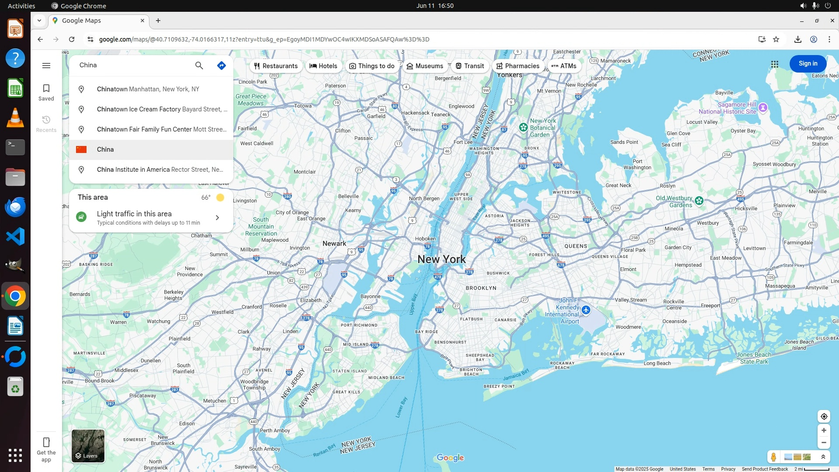This screenshot has height=472, width=839.
Task: Click Google apps grid icon
Action: tap(775, 64)
